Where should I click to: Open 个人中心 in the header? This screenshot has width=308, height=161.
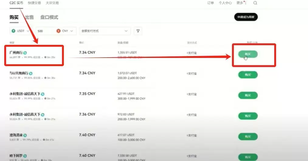click(x=225, y=3)
